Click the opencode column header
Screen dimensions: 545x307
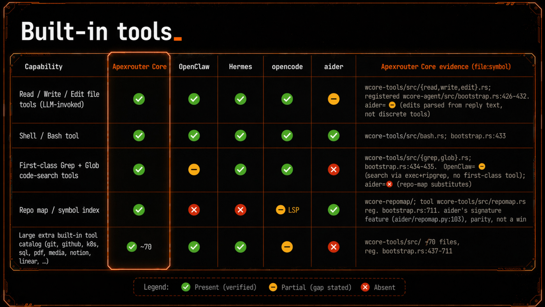(287, 67)
